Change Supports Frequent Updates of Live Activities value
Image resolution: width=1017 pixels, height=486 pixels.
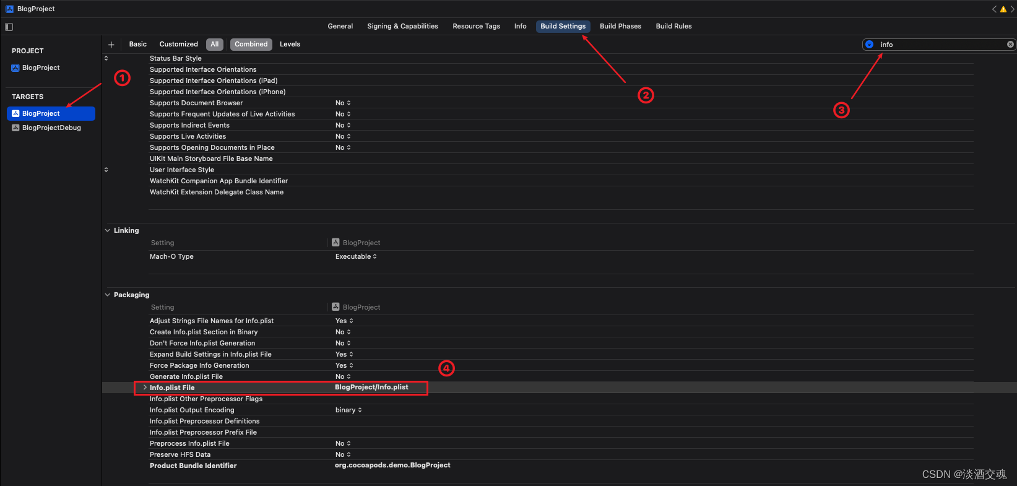[x=343, y=114]
